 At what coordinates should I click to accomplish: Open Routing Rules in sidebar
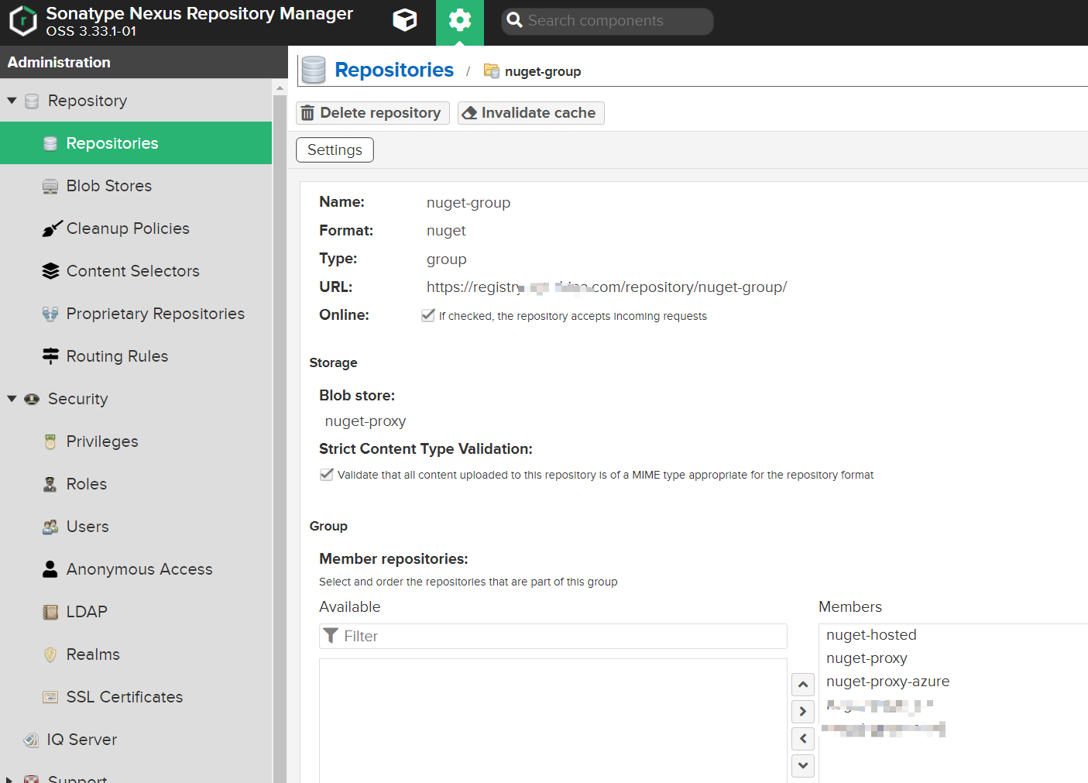point(136,356)
